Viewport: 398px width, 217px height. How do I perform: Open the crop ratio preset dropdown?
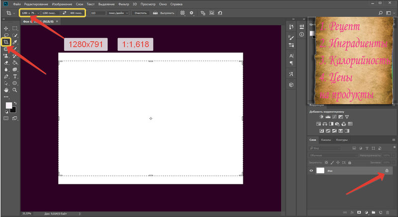(30, 12)
